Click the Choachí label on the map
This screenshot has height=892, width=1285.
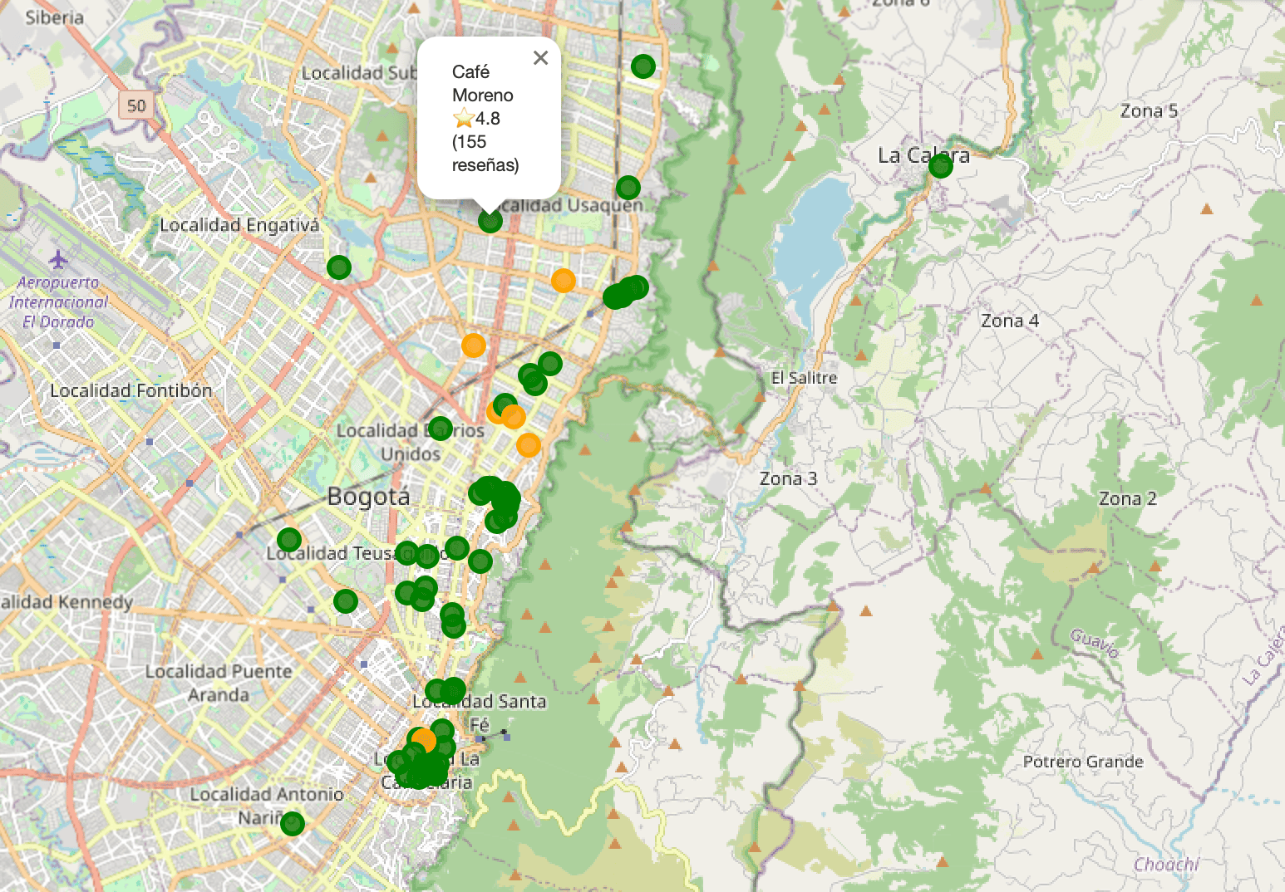(1165, 865)
